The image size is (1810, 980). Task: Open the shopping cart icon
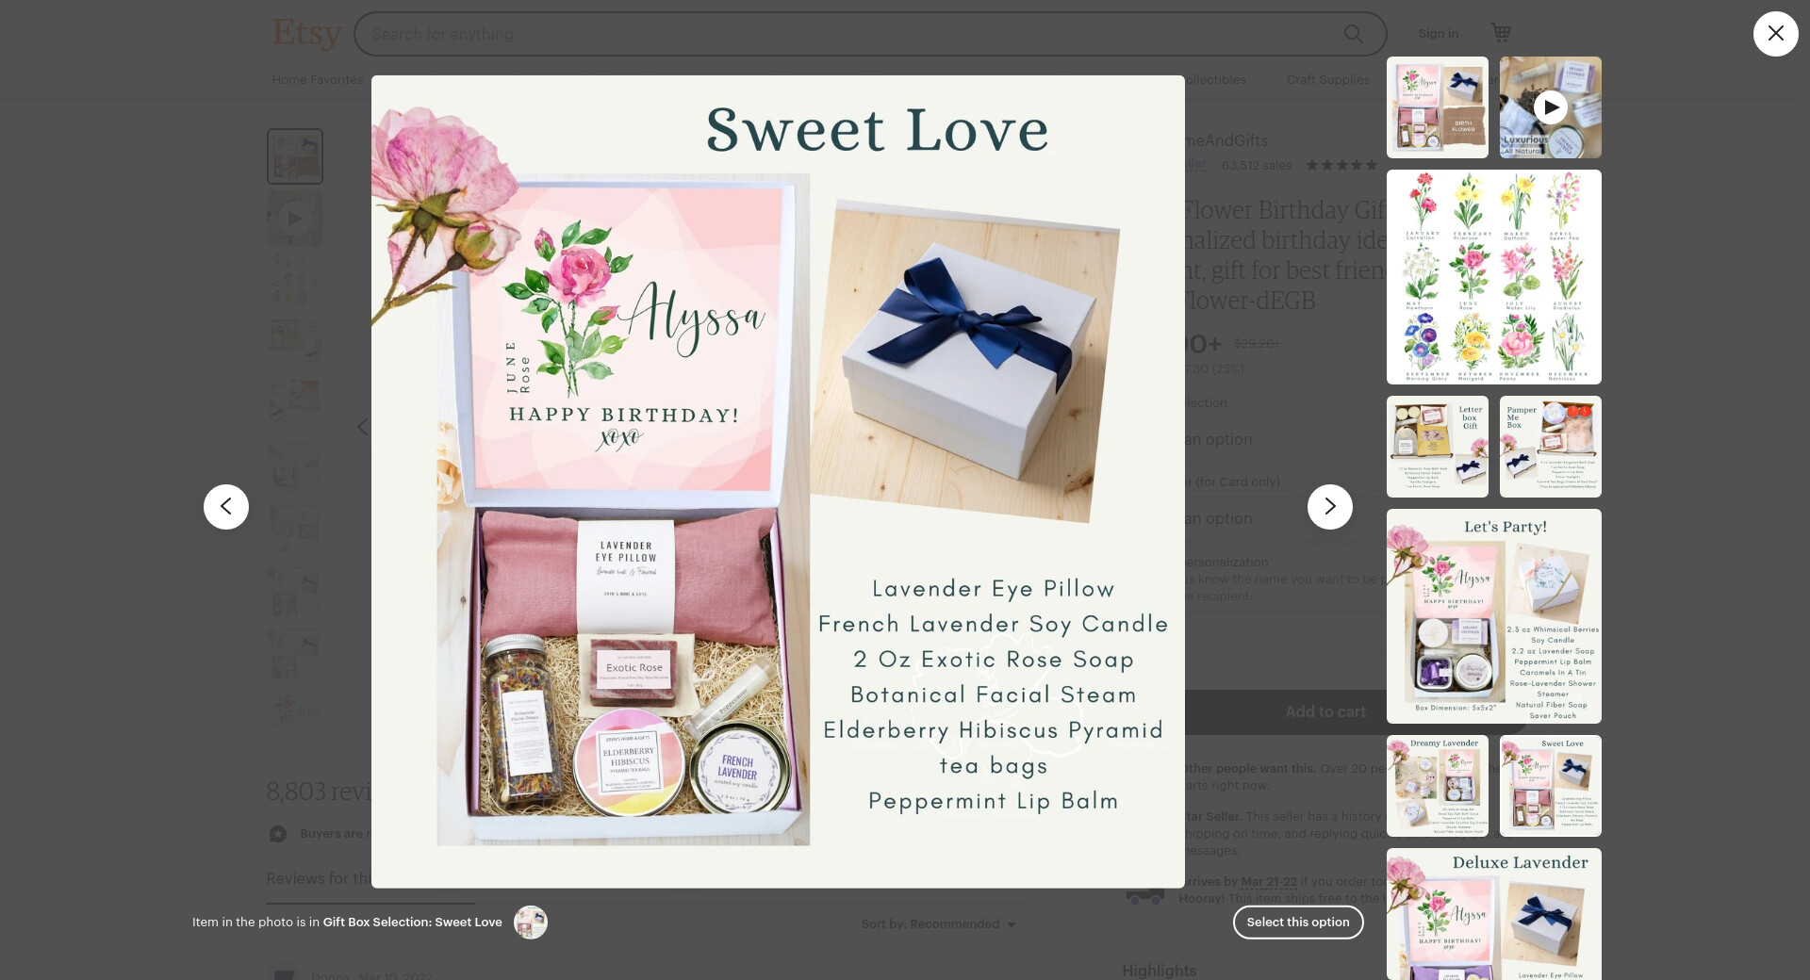[1501, 33]
